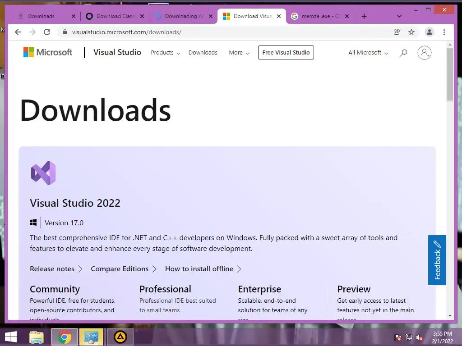The height and width of the screenshot is (346, 462).
Task: Open How to install offline link
Action: [x=203, y=269]
